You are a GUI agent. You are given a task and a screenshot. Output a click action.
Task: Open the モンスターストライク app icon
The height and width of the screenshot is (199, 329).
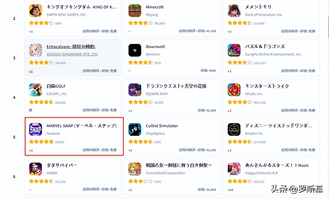click(x=234, y=90)
